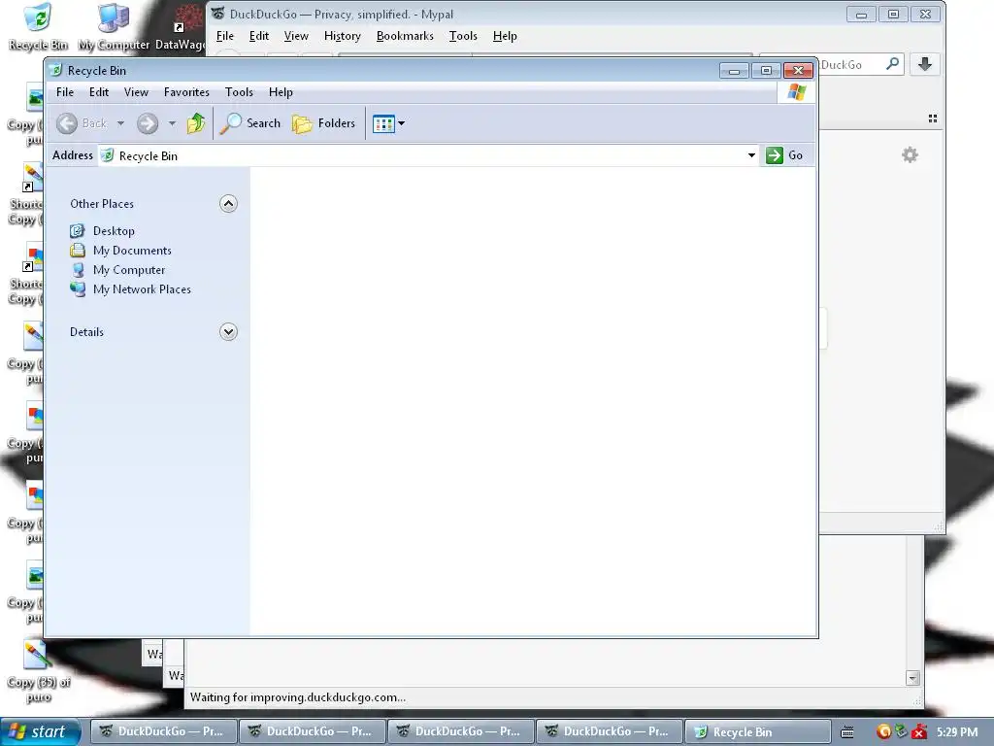Open Forward history dropdown arrow
994x746 pixels.
tap(172, 123)
